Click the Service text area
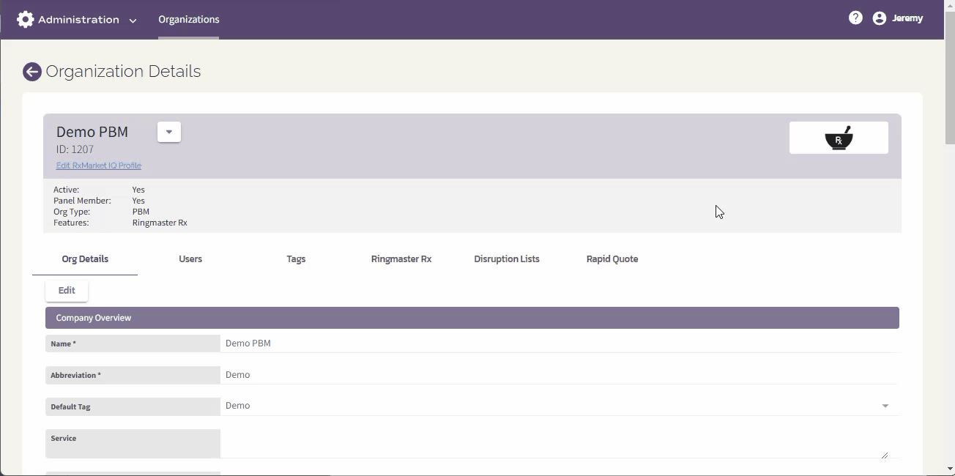The image size is (955, 476). coord(513,442)
